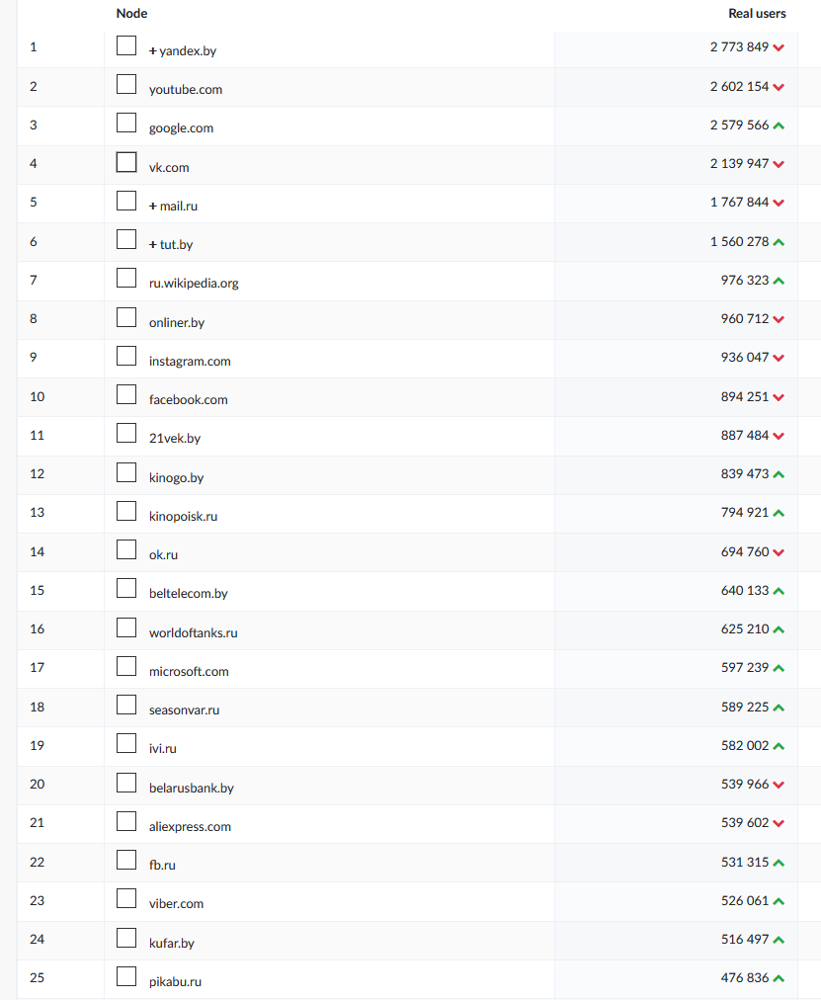Select the onliner.by row checkbox
Screen dimensions: 821x1000
coord(126,317)
